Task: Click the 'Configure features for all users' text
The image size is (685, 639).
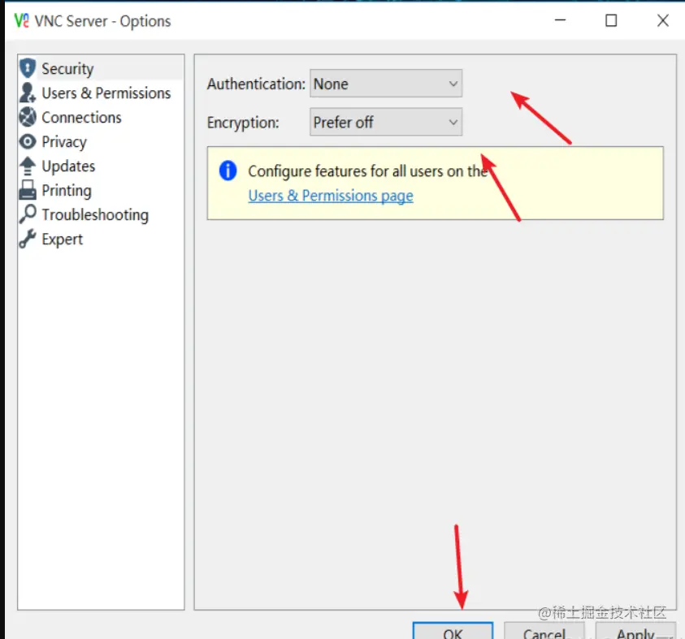Action: [x=367, y=171]
